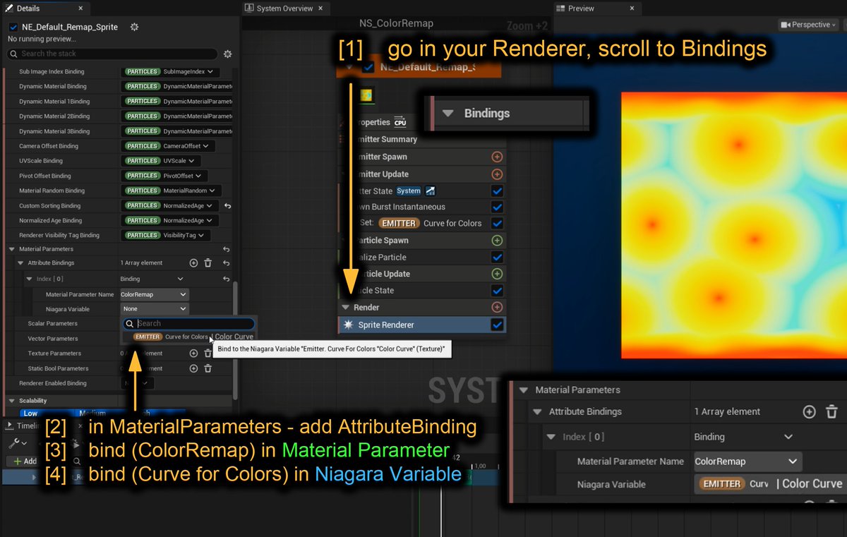This screenshot has height=537, width=847.
Task: Uncheck the Particle State module
Action: click(497, 291)
